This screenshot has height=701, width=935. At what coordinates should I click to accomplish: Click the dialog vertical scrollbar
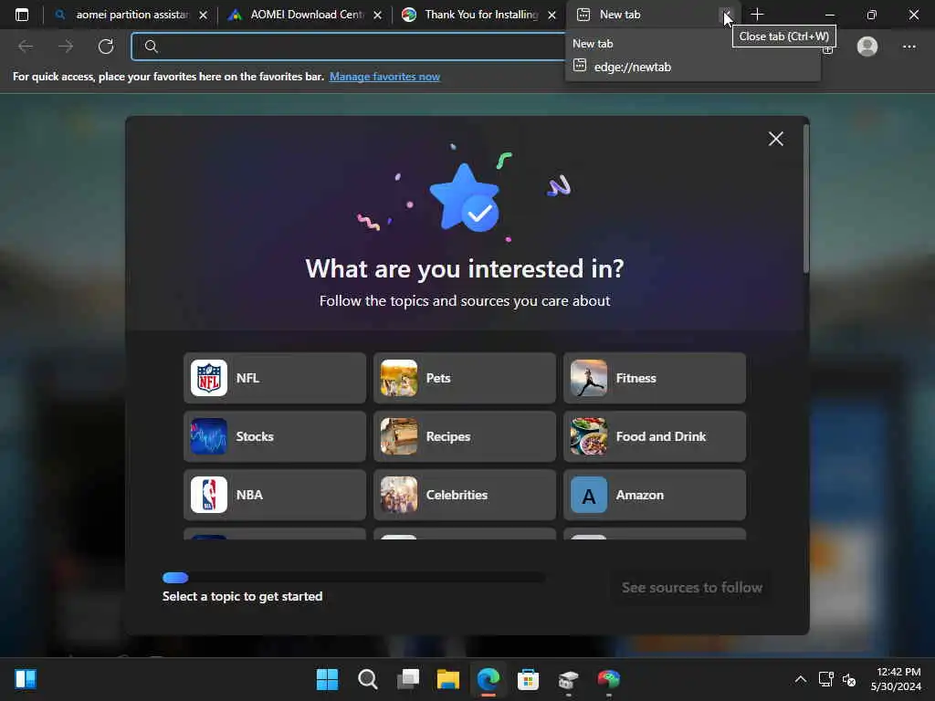coord(806,199)
